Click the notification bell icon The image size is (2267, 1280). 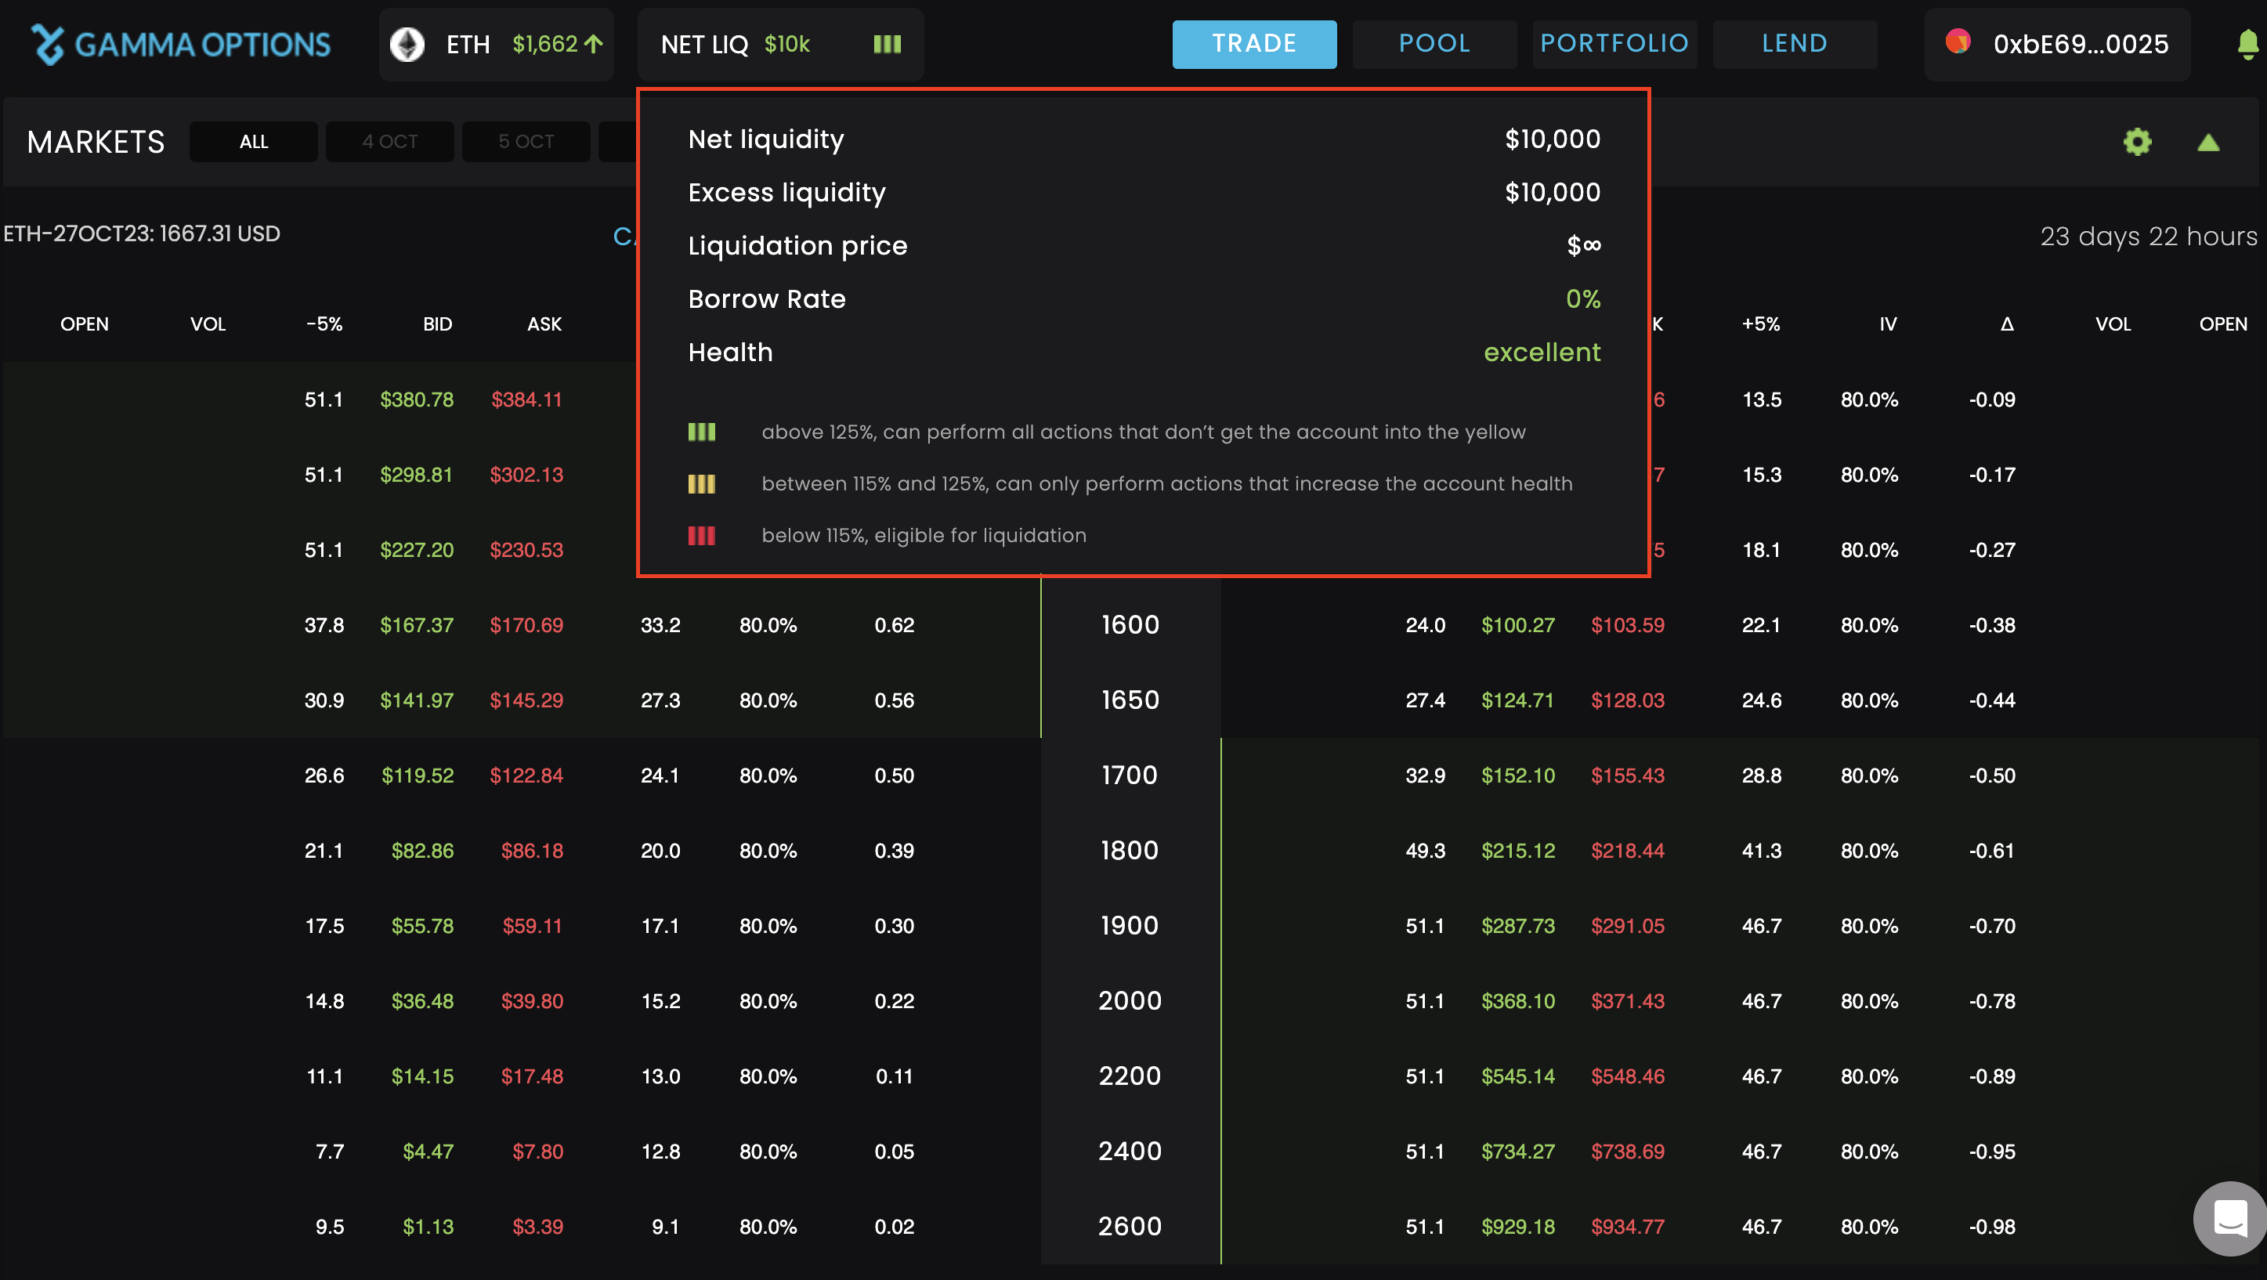[2247, 44]
